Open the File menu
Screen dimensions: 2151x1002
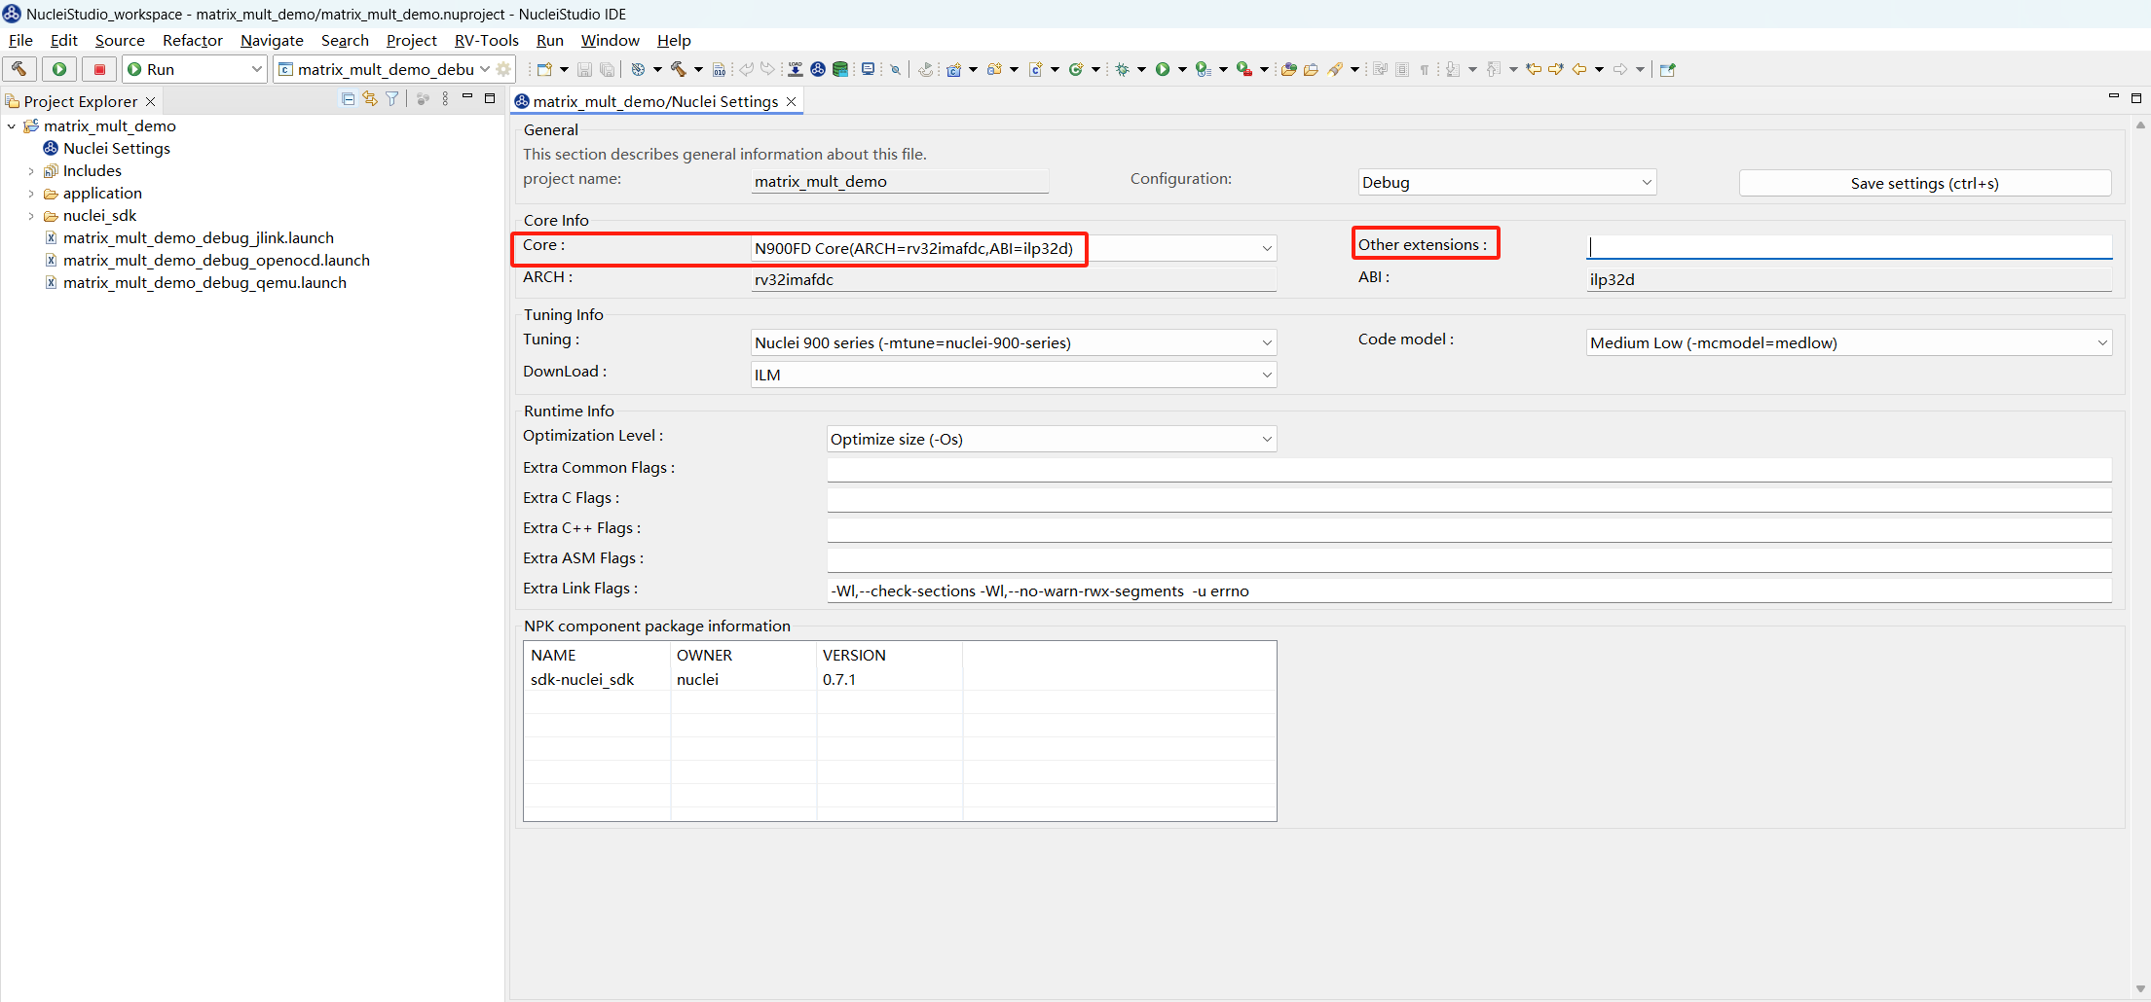(20, 40)
